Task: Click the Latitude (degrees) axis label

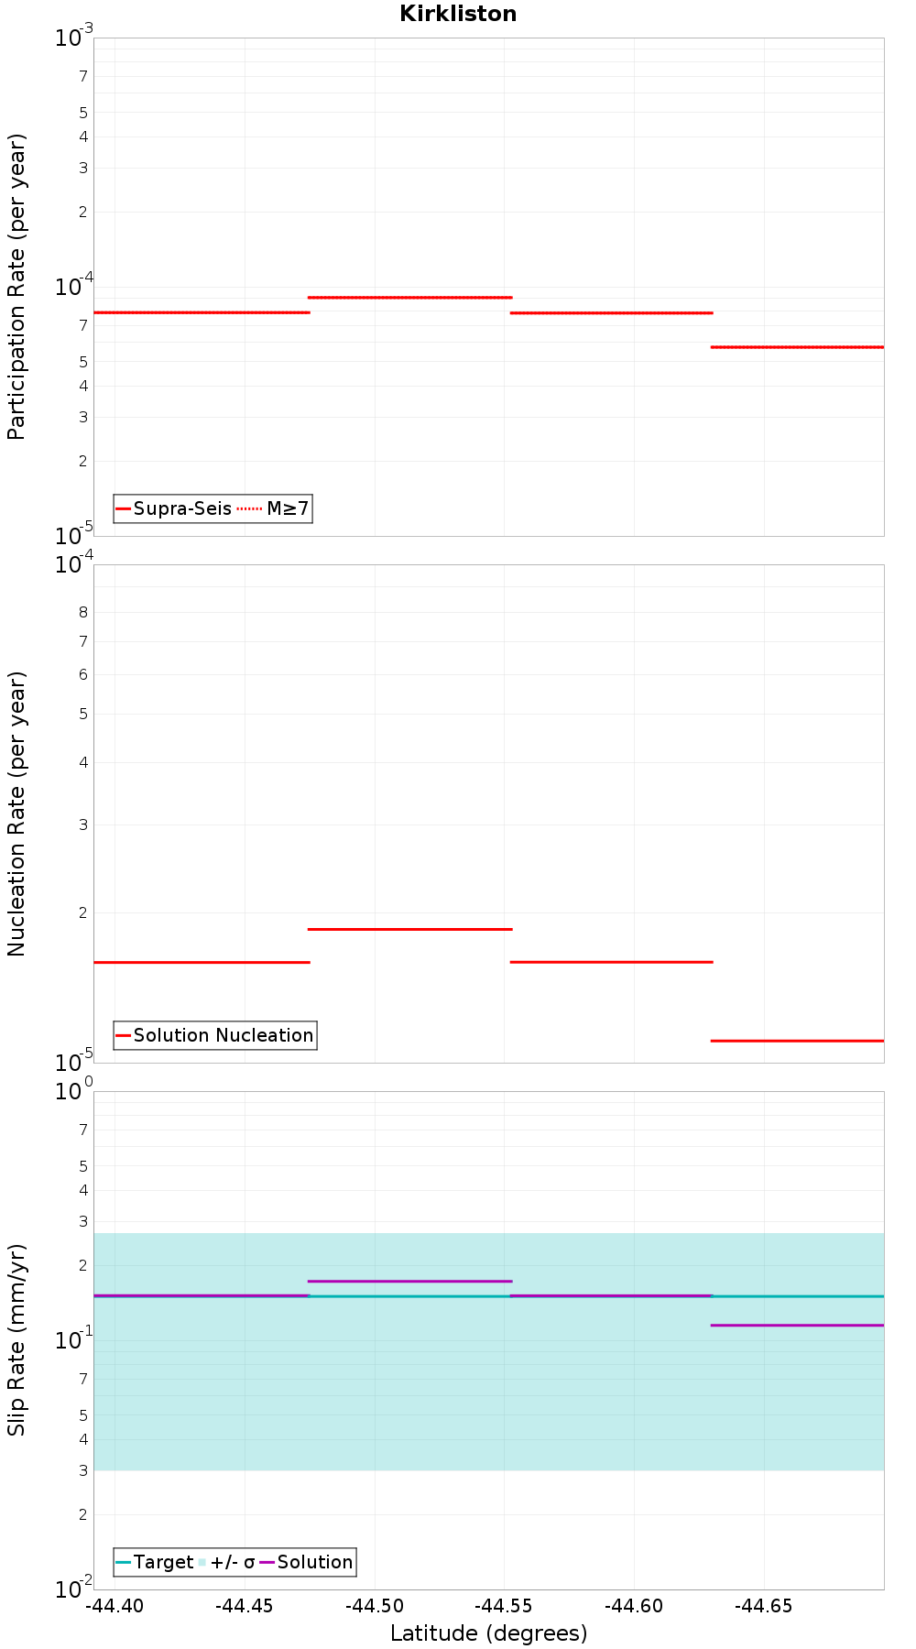Action: pyautogui.click(x=489, y=1633)
